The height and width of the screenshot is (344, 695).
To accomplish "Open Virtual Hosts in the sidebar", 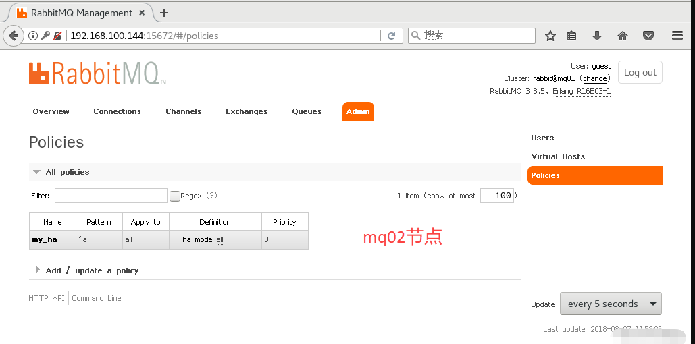I will (x=558, y=156).
